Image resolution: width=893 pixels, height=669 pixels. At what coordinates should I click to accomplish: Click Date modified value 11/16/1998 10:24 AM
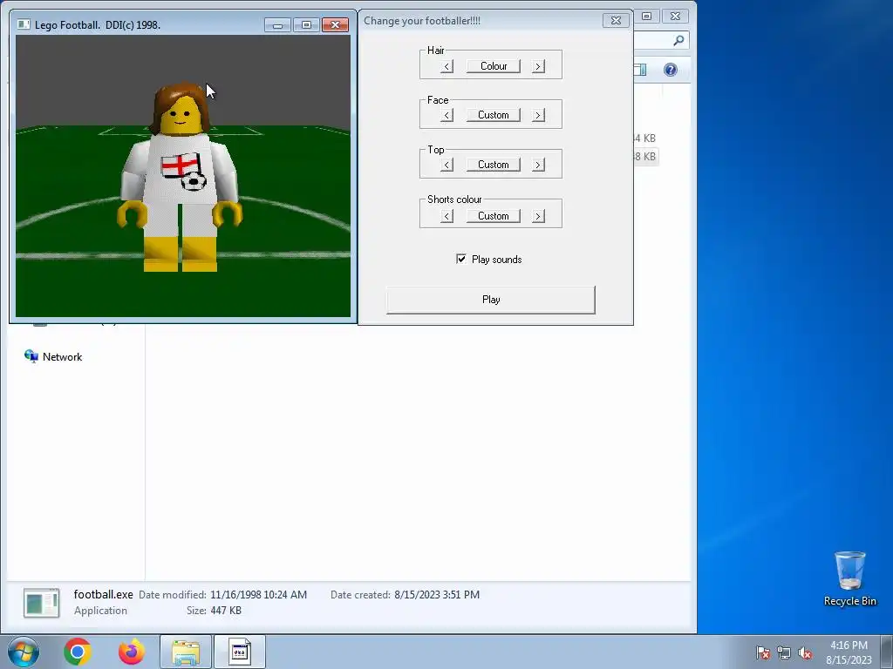(258, 594)
